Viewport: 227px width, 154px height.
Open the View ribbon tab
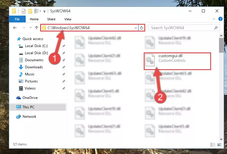pyautogui.click(x=68, y=19)
